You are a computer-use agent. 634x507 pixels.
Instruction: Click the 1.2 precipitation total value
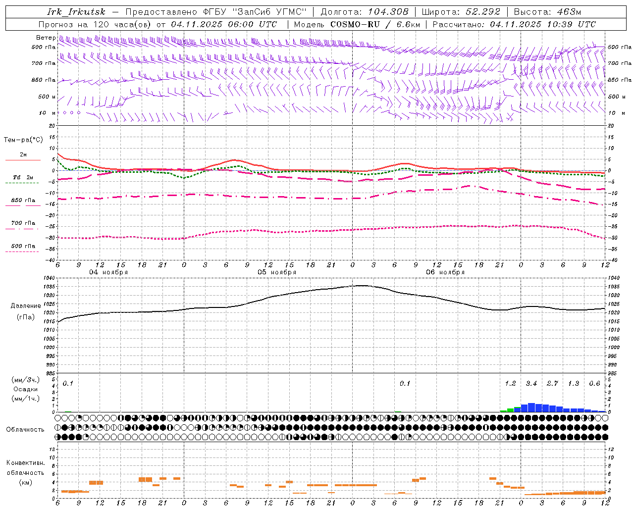tap(510, 384)
